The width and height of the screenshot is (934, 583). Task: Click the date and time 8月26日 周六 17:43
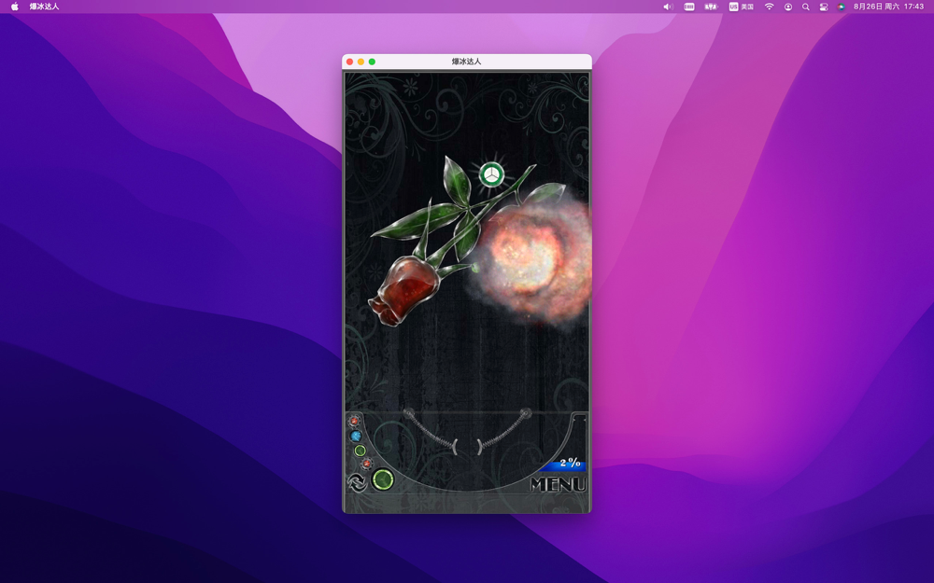click(x=889, y=7)
